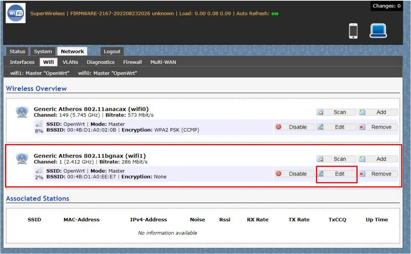Toggle Auto Refresh on indicator
The height and width of the screenshot is (254, 411).
click(x=275, y=14)
